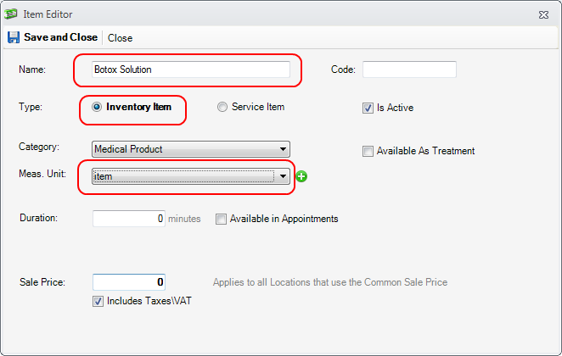Close the Item Editor window with X

(542, 14)
